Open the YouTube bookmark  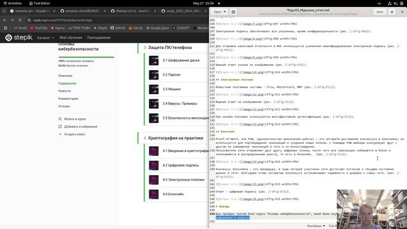(x=39, y=28)
